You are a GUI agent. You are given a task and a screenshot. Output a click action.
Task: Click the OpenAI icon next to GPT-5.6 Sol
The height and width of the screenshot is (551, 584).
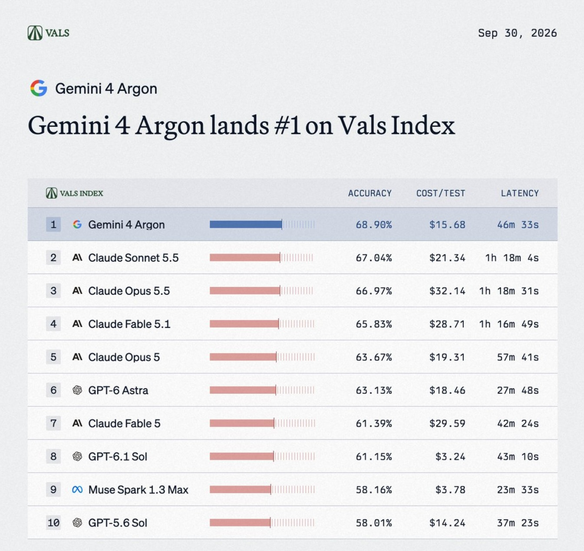tap(77, 523)
